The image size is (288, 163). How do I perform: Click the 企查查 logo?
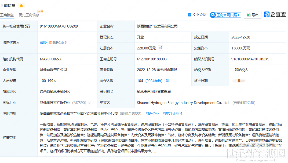point(275,15)
